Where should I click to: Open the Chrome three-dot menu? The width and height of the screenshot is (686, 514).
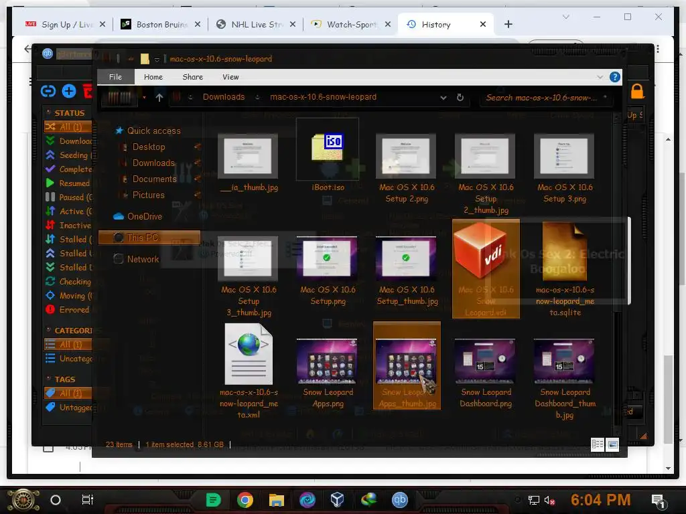(x=658, y=48)
